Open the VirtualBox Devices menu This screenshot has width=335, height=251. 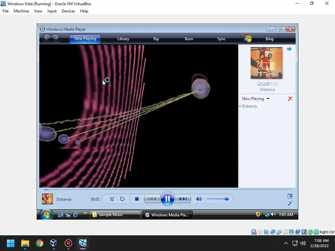point(68,11)
